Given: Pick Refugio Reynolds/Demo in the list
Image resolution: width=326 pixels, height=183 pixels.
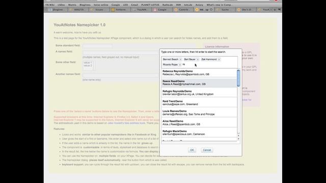Looking at the screenshot, I should [199, 93].
